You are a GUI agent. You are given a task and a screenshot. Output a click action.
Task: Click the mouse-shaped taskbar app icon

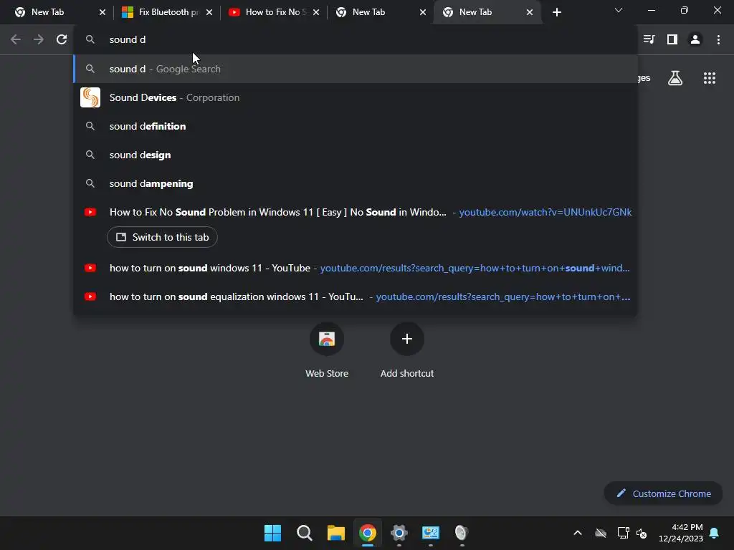462,533
